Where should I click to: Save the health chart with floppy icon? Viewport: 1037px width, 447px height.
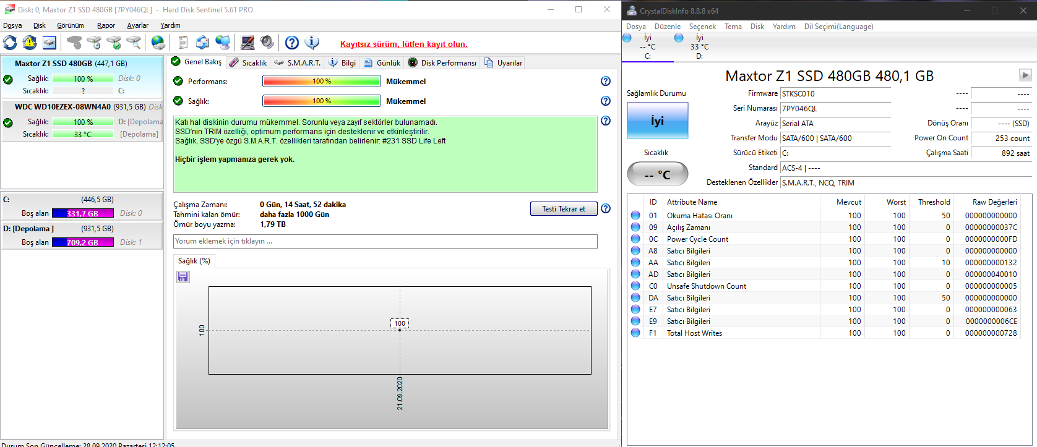point(183,277)
